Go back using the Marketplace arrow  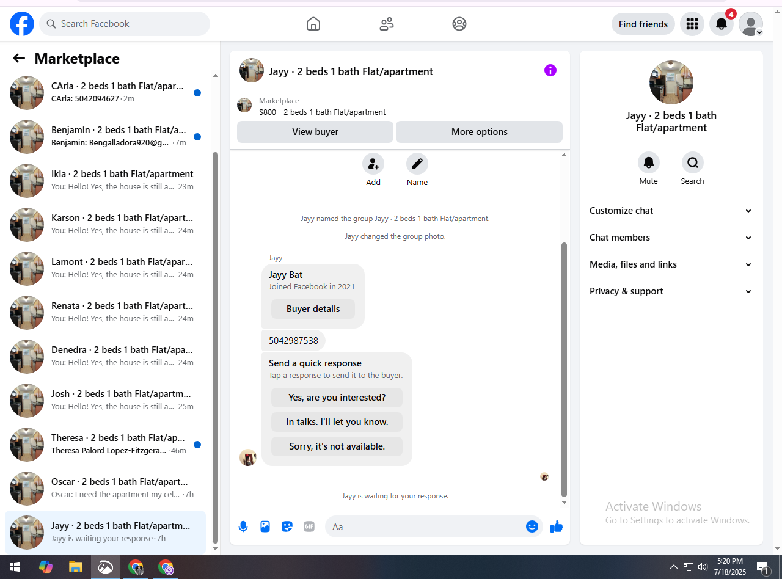click(19, 58)
